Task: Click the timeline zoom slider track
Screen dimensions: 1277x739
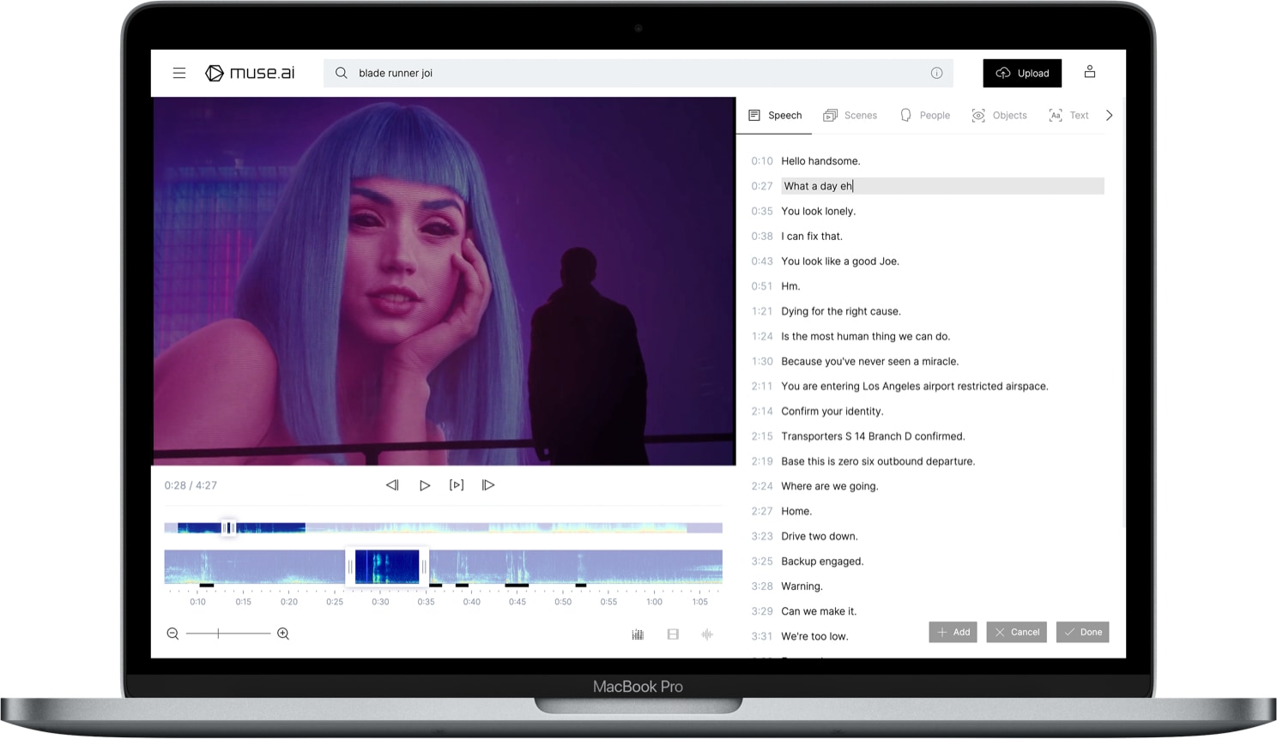Action: click(245, 634)
